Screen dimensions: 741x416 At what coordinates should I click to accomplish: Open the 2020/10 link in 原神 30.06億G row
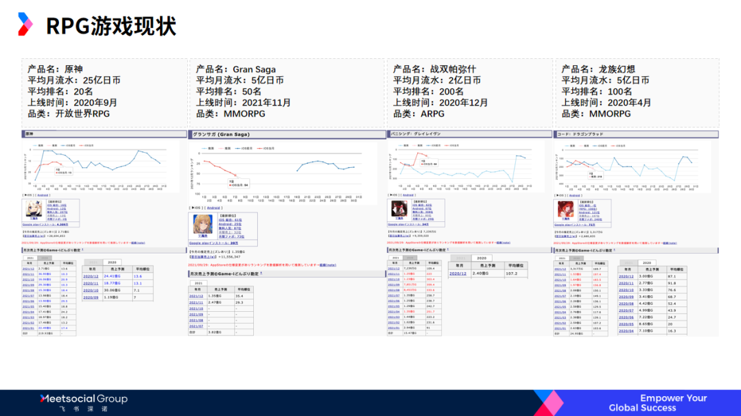[91, 291]
